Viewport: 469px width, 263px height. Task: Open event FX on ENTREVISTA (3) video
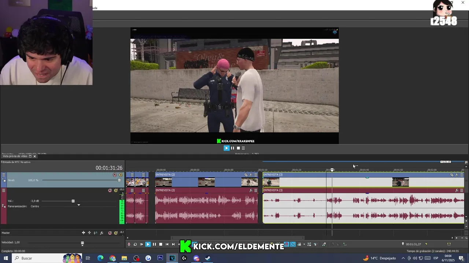(x=457, y=175)
